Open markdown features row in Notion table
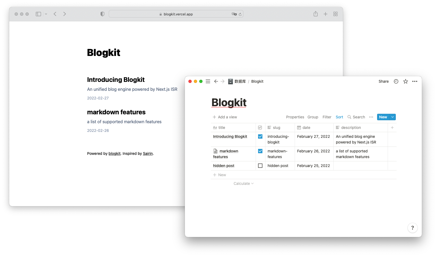 point(226,154)
